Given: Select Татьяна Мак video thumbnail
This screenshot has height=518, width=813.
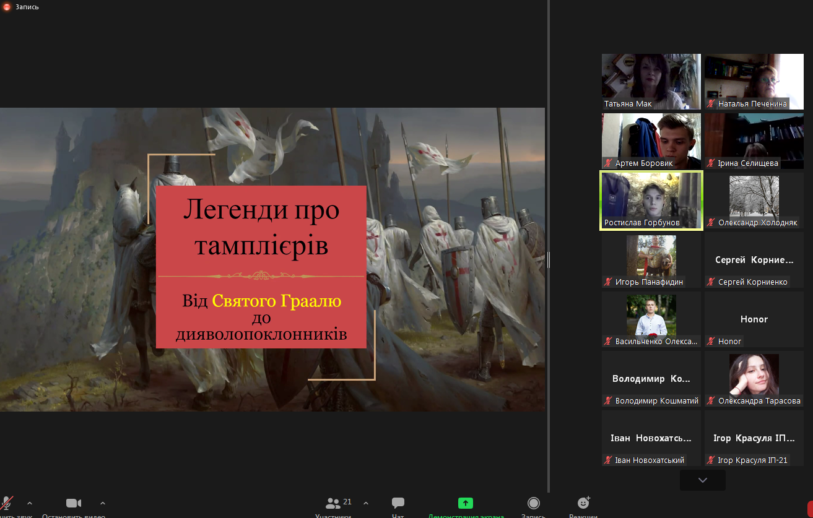Looking at the screenshot, I should (651, 82).
